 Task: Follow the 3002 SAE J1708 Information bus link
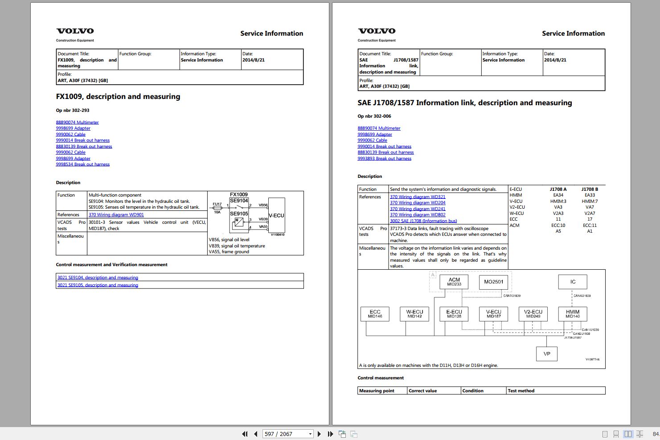point(423,221)
